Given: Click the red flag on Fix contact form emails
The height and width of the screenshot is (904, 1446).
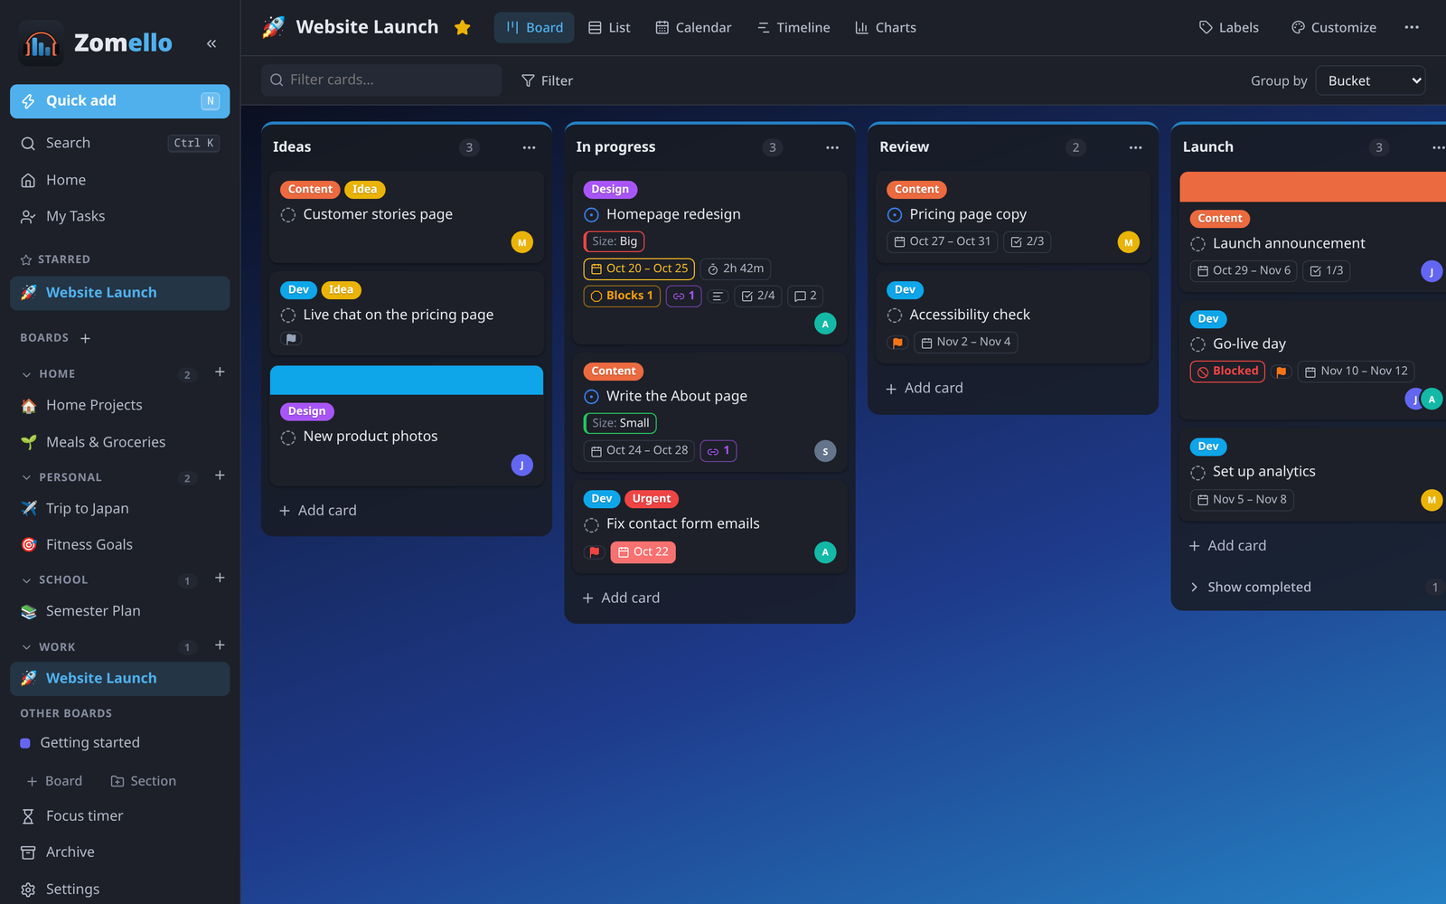Looking at the screenshot, I should [594, 551].
